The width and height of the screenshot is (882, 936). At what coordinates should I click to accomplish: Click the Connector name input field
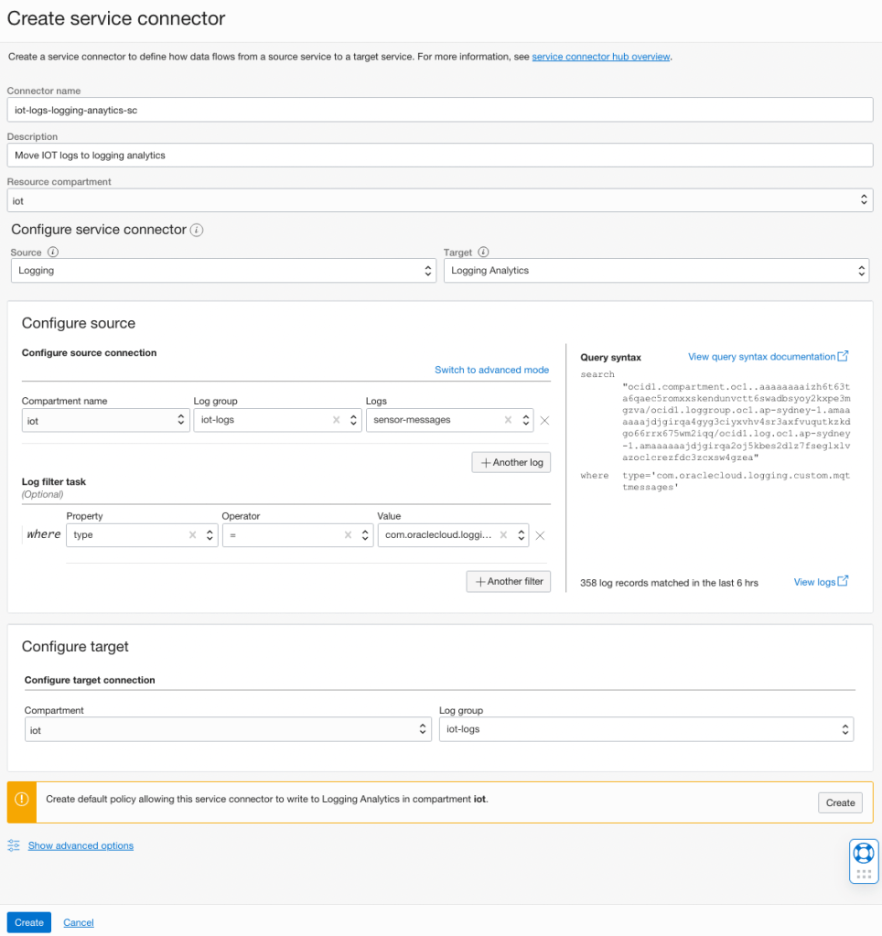click(x=439, y=110)
